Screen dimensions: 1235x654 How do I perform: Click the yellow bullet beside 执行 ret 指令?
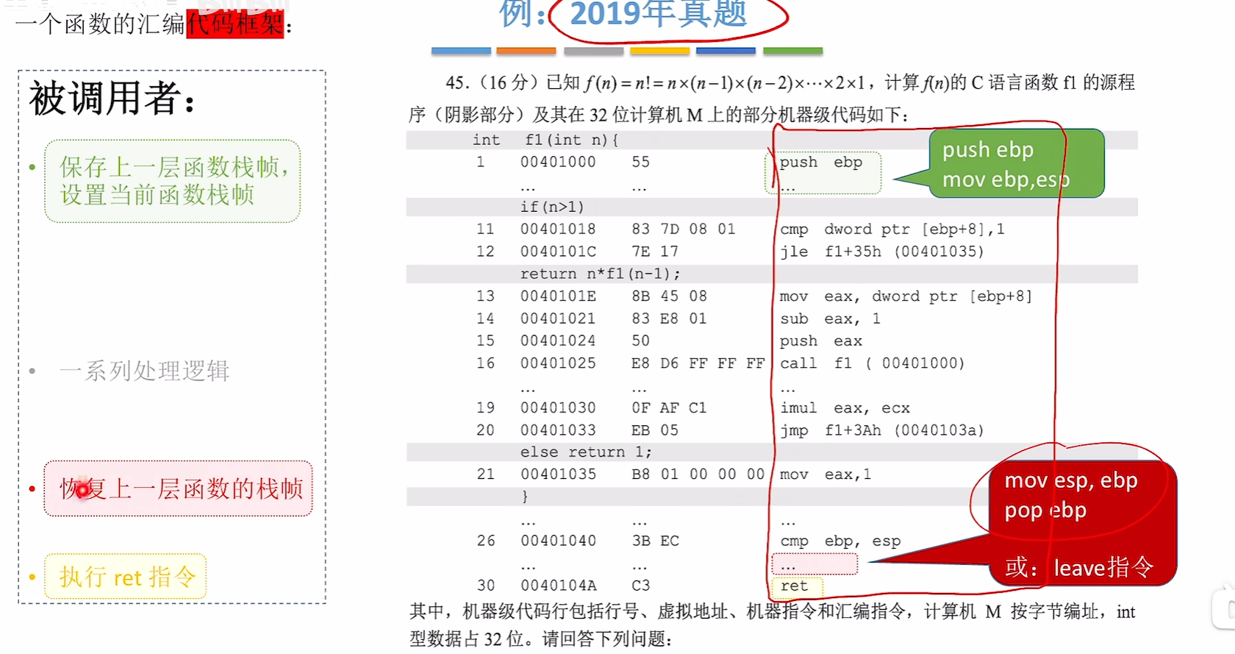tap(32, 577)
